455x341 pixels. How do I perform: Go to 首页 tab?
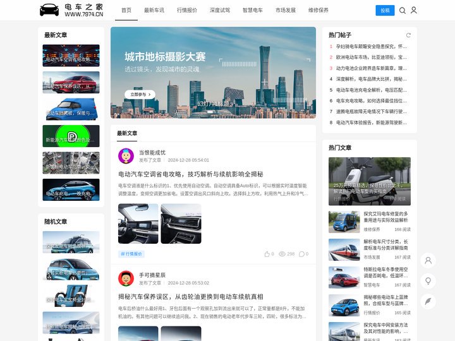point(126,10)
